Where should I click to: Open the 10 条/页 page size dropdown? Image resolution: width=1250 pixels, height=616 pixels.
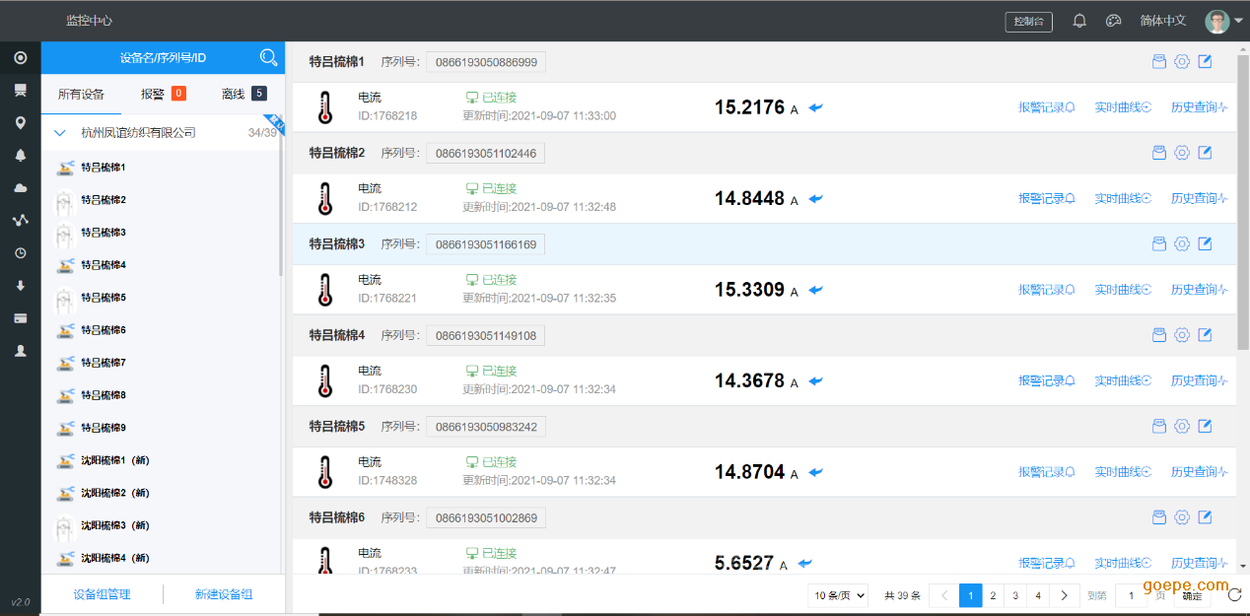838,595
